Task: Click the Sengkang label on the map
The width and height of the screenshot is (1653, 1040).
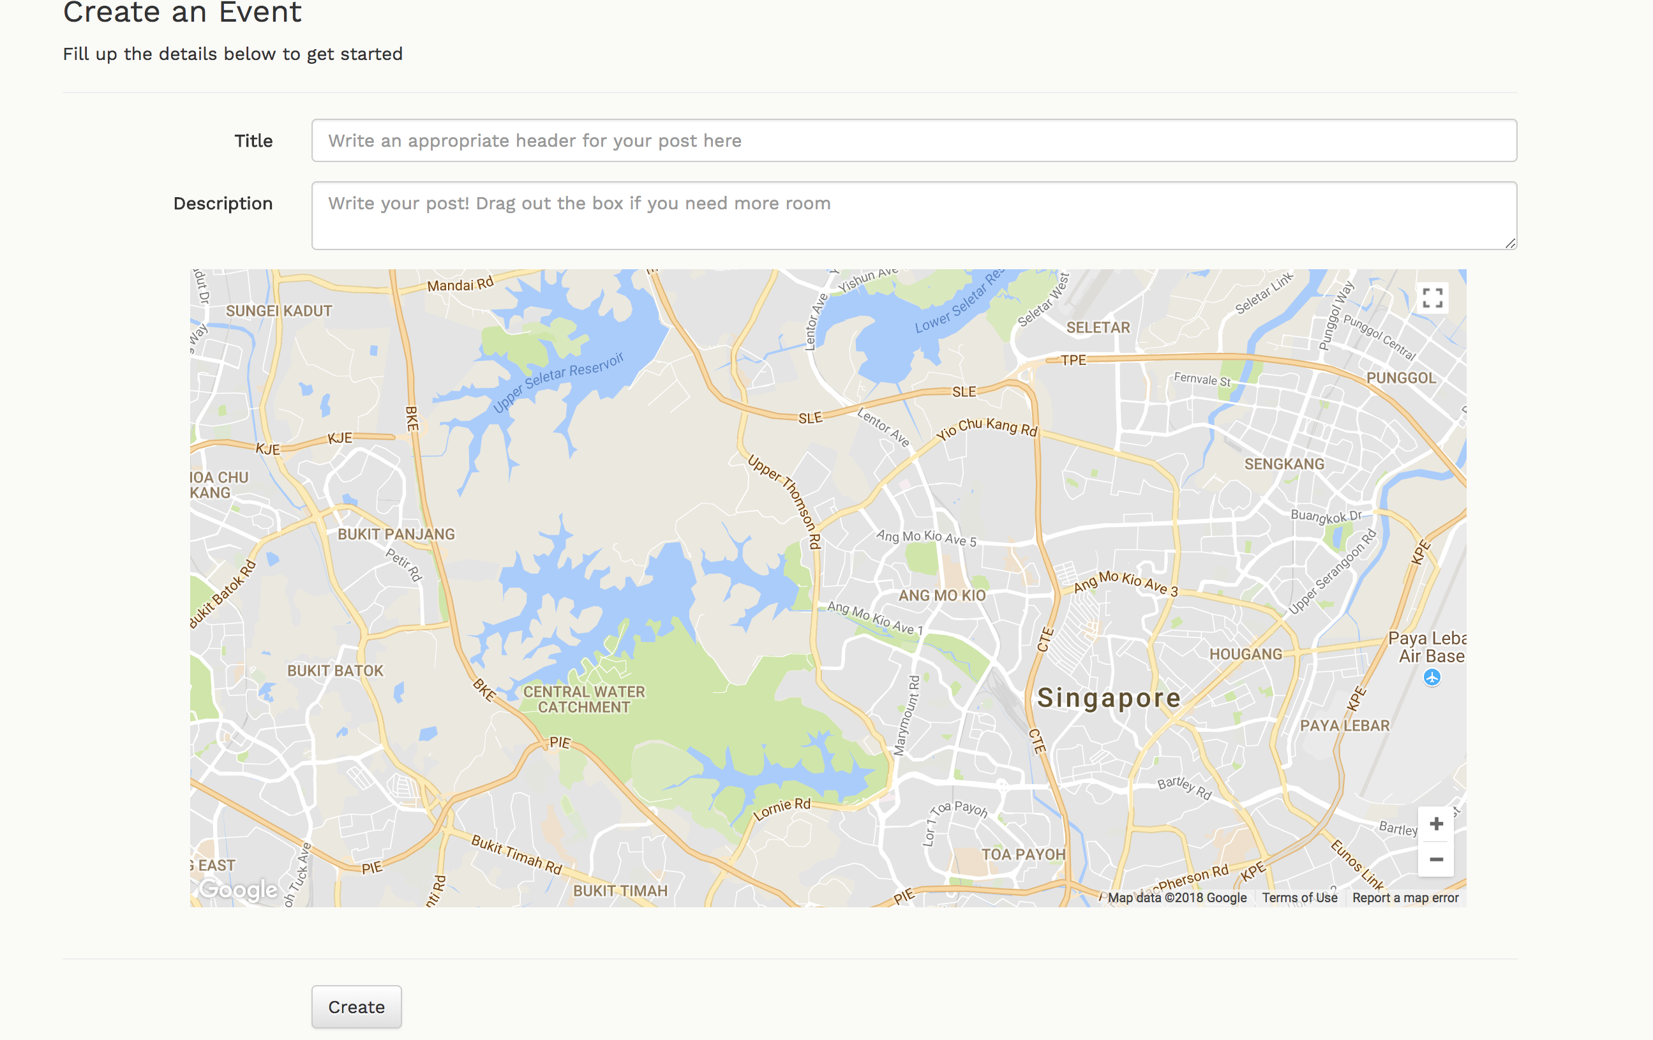Action: (x=1283, y=464)
